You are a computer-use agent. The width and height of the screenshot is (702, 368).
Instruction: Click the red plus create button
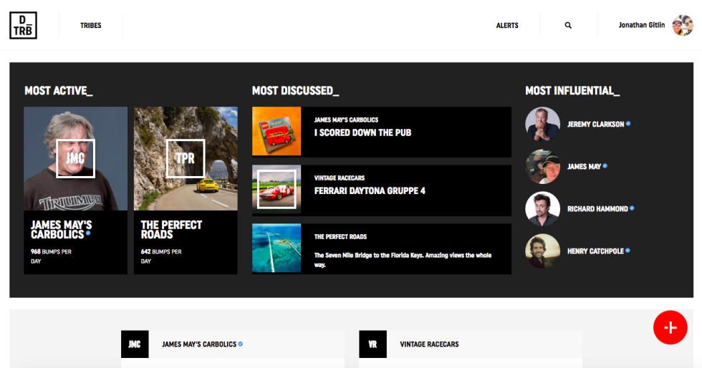(670, 328)
